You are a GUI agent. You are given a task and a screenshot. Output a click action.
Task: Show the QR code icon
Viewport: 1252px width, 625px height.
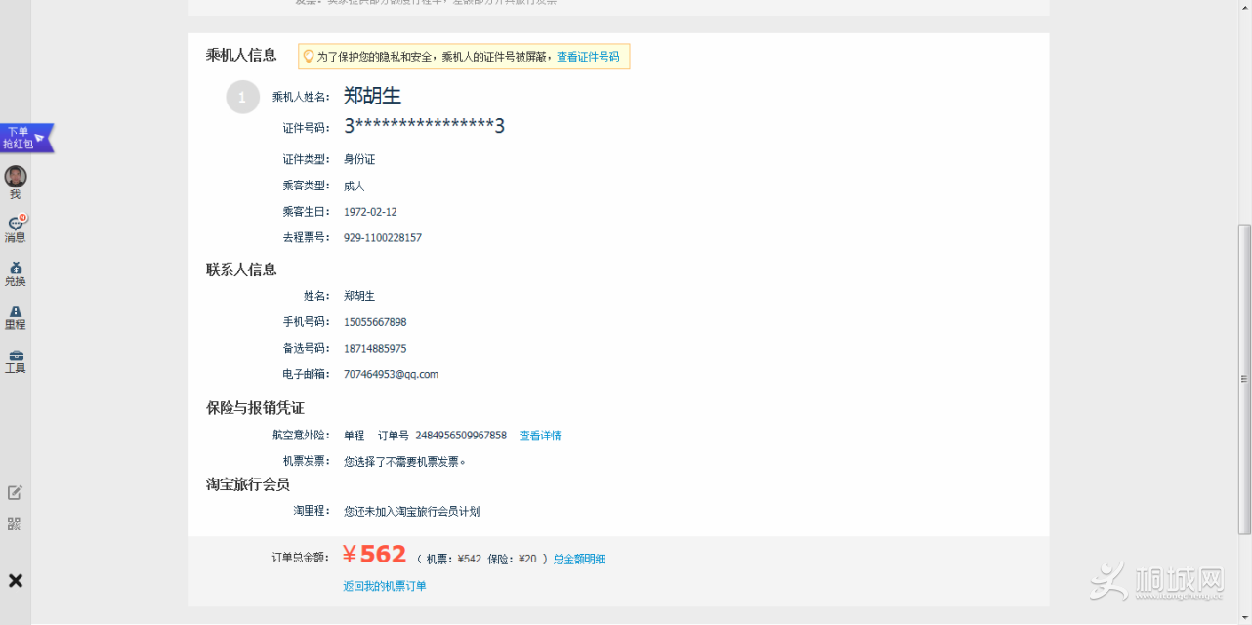pos(15,523)
